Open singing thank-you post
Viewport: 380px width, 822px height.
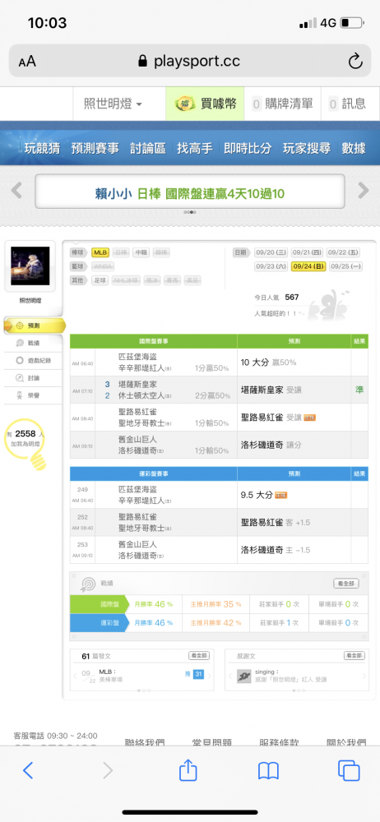291,675
